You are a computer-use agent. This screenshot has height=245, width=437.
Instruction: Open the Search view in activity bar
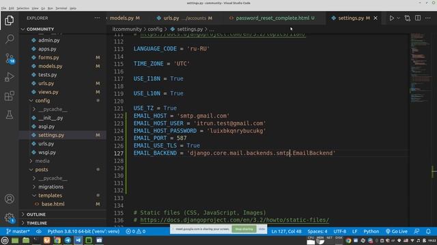click(9, 39)
